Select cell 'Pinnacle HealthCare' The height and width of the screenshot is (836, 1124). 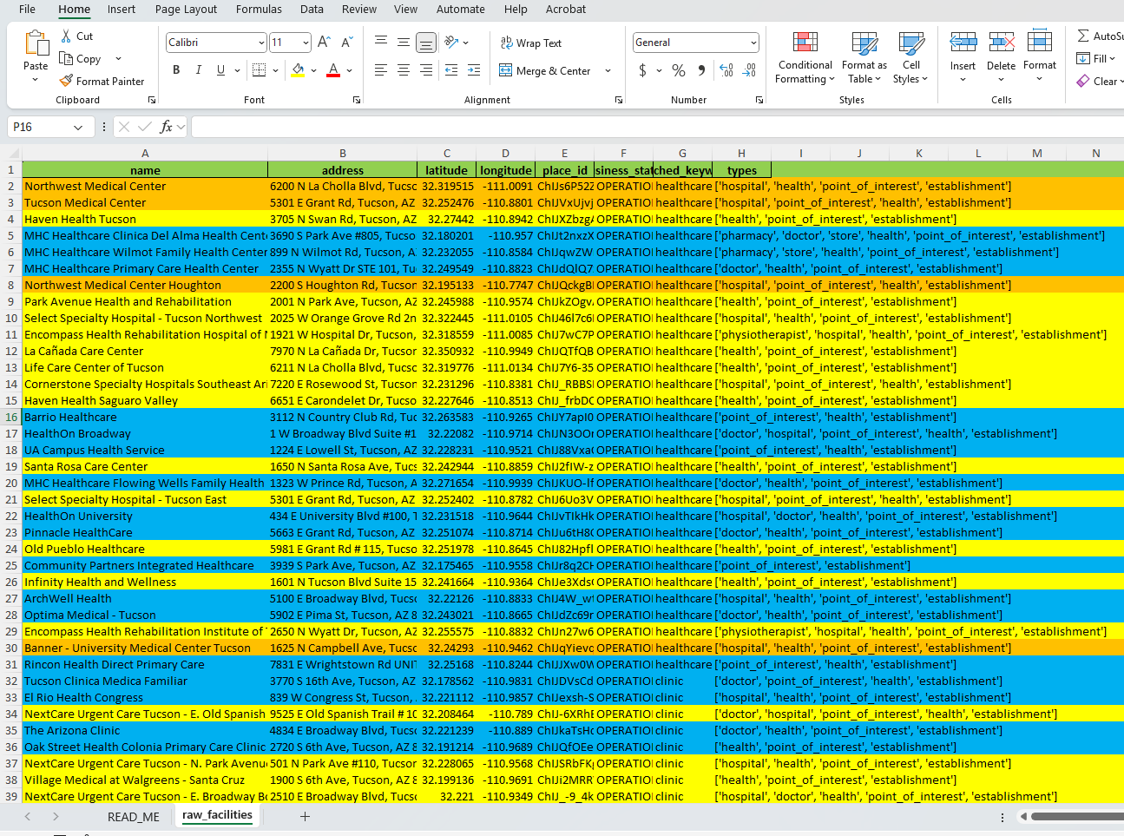(145, 532)
